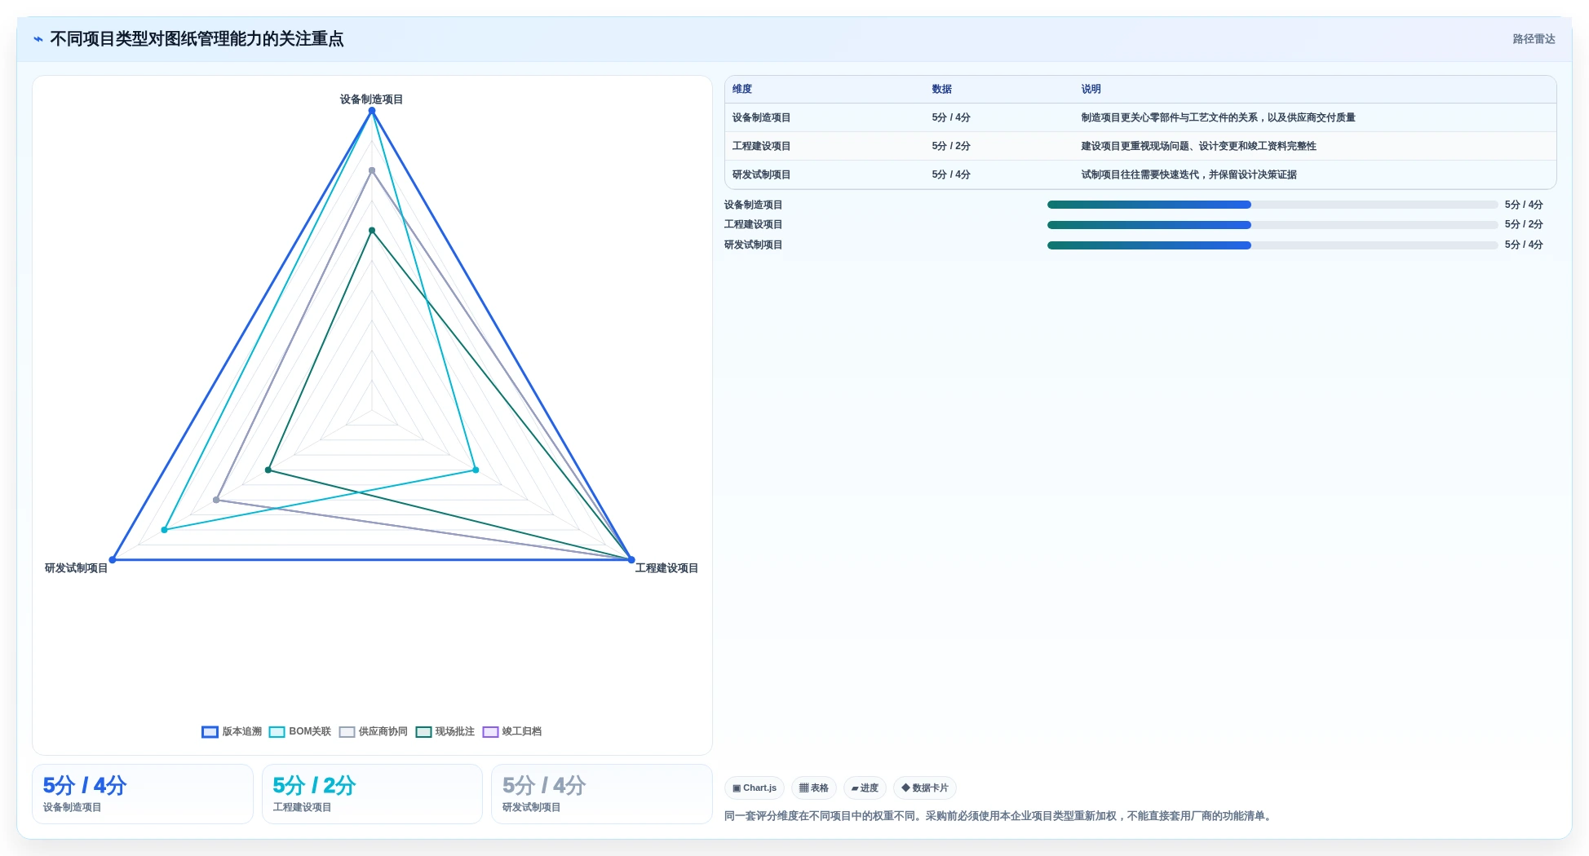The height and width of the screenshot is (856, 1589).
Task: Click description starting 试制项目往往需要快速迭代
Action: click(1188, 174)
